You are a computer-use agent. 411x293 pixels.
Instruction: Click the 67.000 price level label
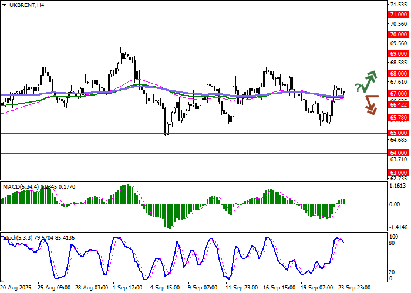[x=399, y=94]
